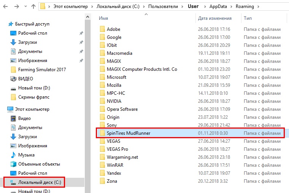Select IObit folder icon
Viewport: 289px width, 193px height.
click(102, 45)
